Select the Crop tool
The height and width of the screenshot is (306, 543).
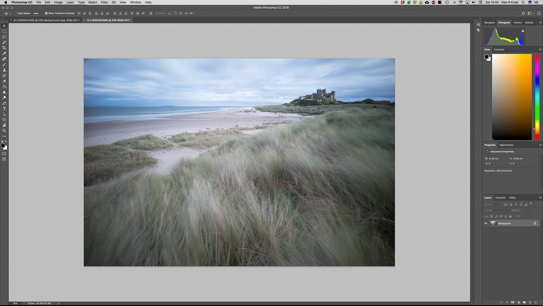coord(4,48)
